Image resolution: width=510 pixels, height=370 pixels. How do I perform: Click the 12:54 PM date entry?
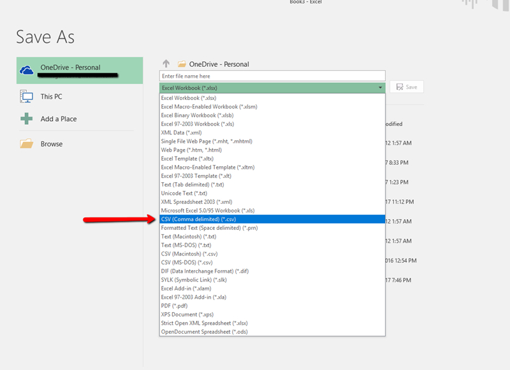401,260
